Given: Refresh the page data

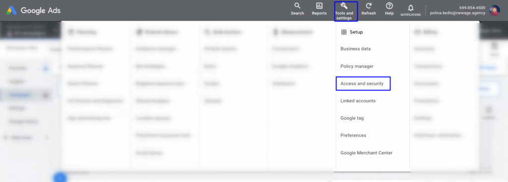Looking at the screenshot, I should pyautogui.click(x=369, y=9).
